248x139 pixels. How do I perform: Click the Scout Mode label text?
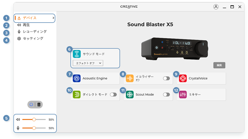pyautogui.click(x=145, y=95)
